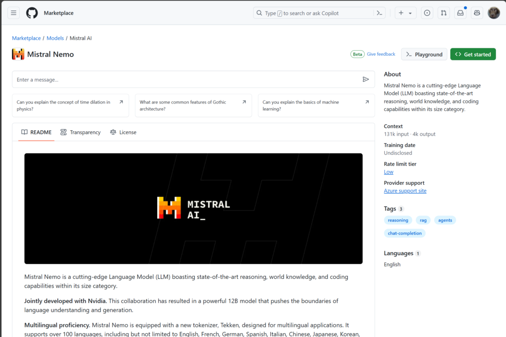Select the Gothic architecture sample prompt
Image resolution: width=506 pixels, height=337 pixels.
(x=193, y=106)
